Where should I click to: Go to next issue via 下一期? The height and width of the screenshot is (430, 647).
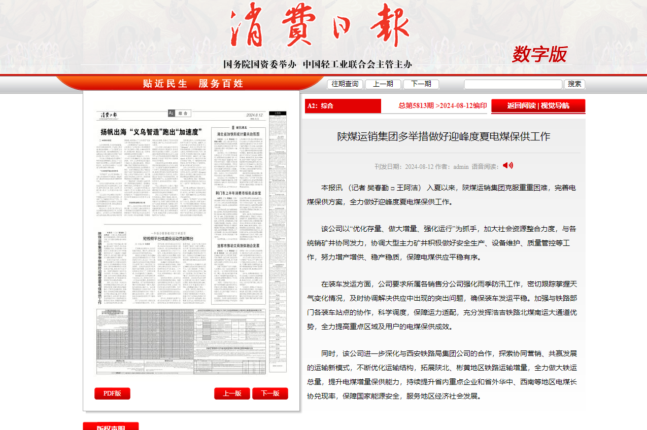tap(421, 84)
